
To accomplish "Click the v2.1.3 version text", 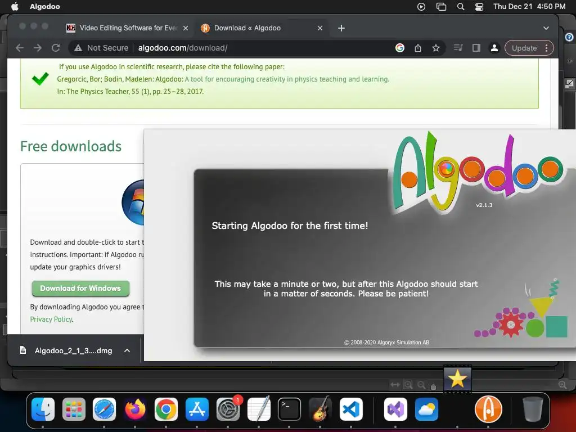I will 484,205.
